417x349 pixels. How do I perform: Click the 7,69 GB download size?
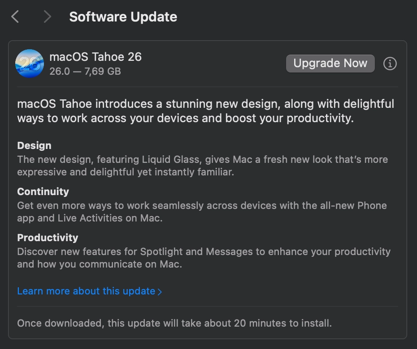tap(103, 71)
